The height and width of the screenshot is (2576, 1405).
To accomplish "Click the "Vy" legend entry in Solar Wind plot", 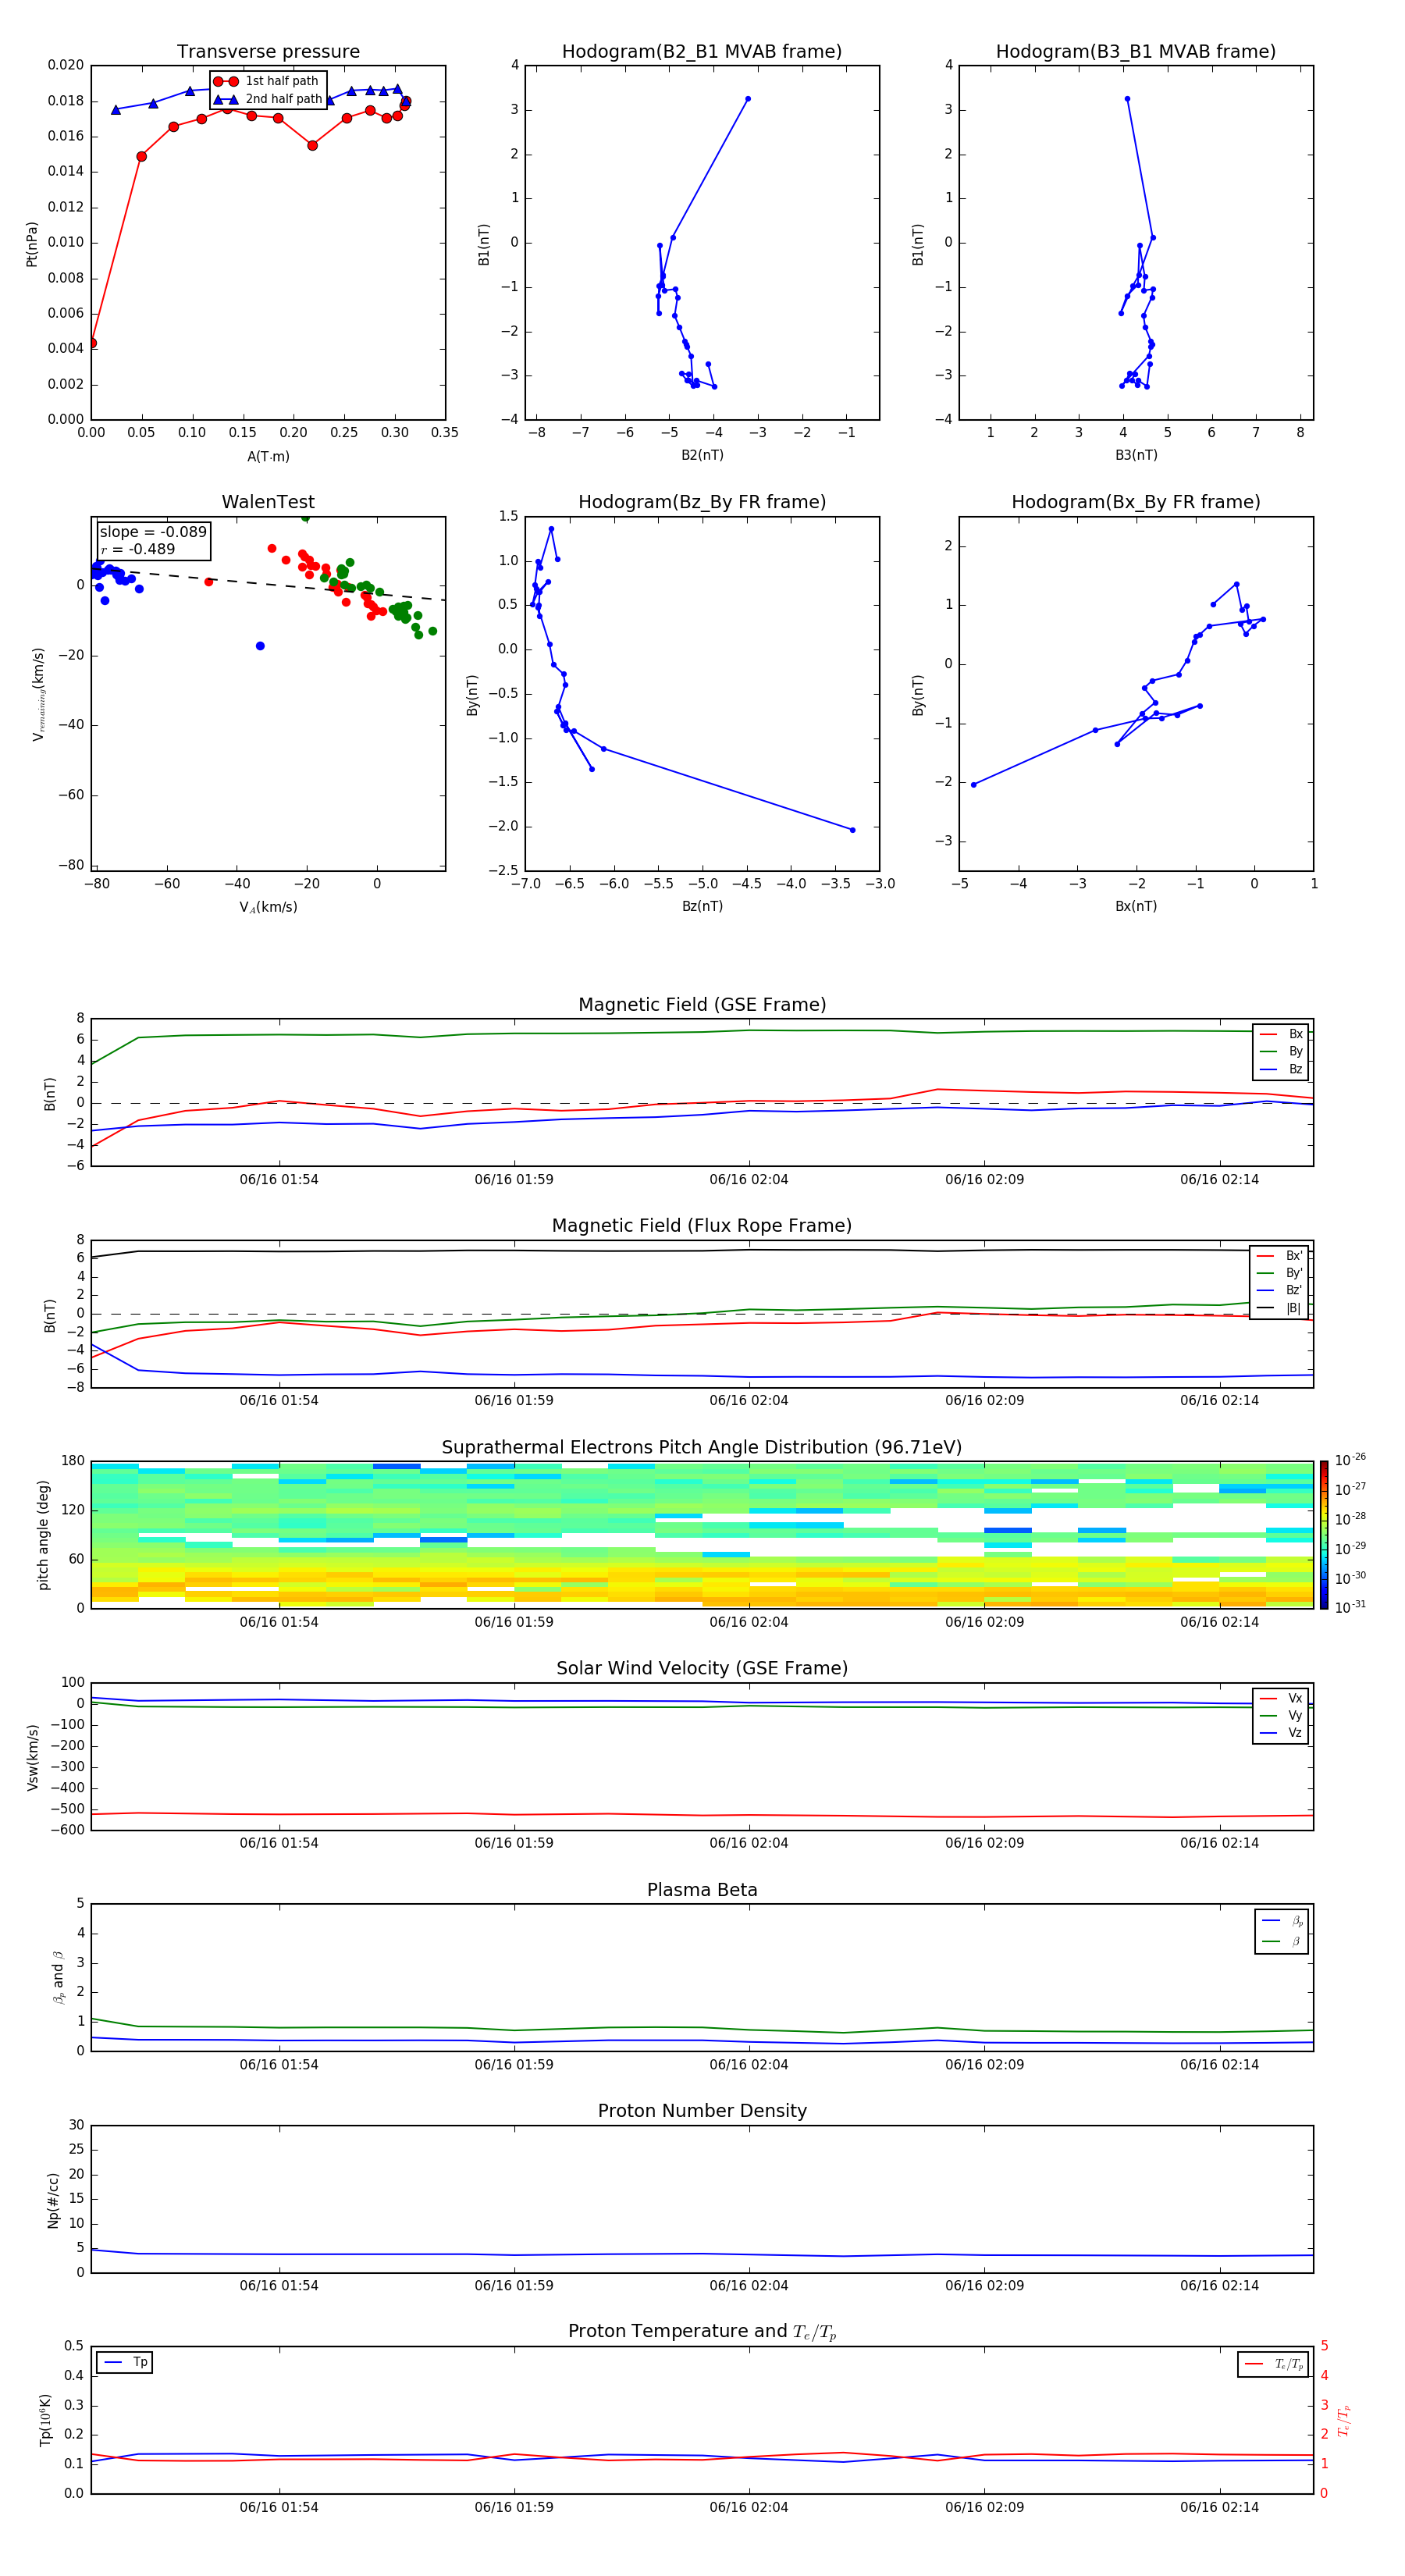I will click(x=1281, y=1715).
